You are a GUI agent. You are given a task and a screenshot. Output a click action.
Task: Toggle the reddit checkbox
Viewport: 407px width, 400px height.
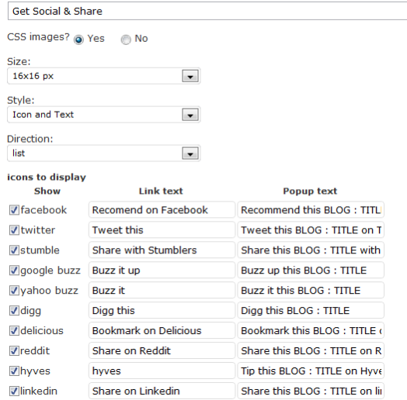coord(14,351)
